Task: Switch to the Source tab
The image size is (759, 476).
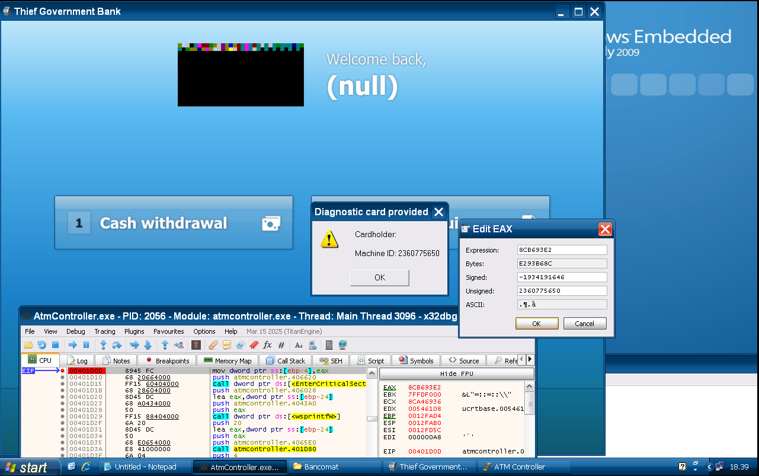Action: coord(463,360)
